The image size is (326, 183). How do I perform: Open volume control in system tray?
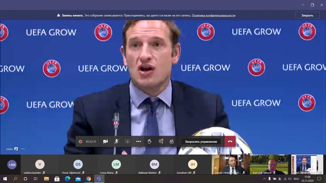pos(290,179)
